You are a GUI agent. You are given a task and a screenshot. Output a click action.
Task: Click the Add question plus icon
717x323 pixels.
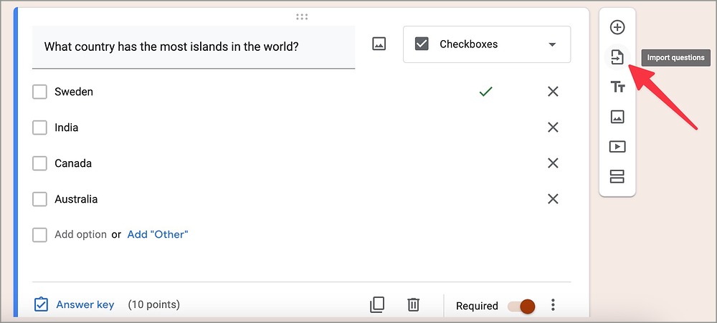click(x=617, y=28)
